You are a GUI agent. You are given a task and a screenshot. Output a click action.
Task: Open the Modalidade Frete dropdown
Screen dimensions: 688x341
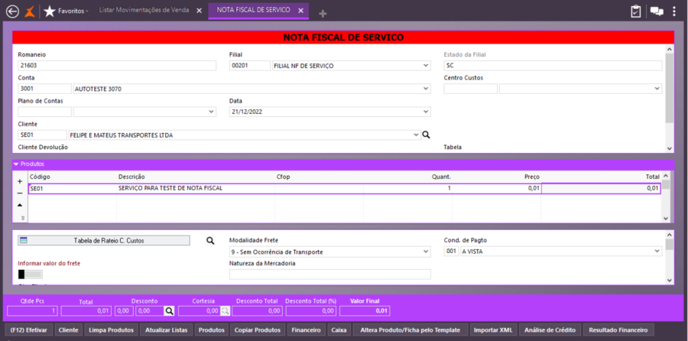[x=425, y=252]
